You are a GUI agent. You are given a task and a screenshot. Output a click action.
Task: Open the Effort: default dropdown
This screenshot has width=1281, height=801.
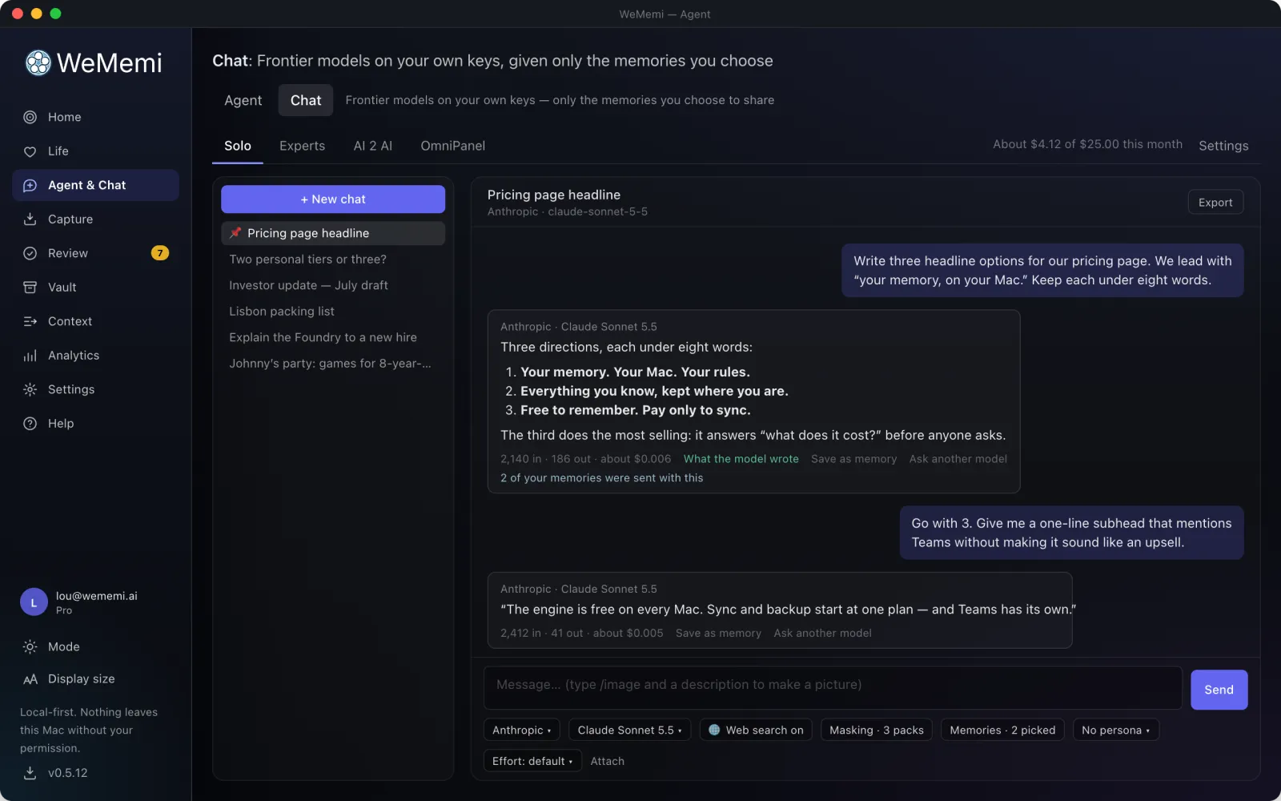[x=532, y=761]
